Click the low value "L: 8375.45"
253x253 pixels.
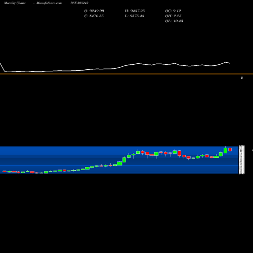point(134,16)
